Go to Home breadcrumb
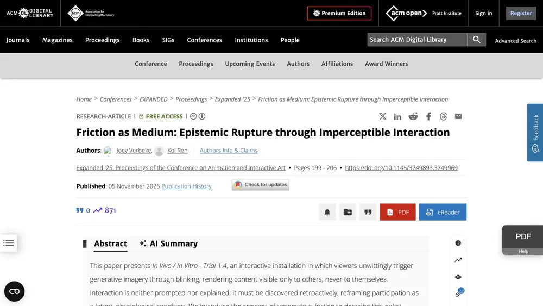This screenshot has height=306, width=543. tap(84, 99)
